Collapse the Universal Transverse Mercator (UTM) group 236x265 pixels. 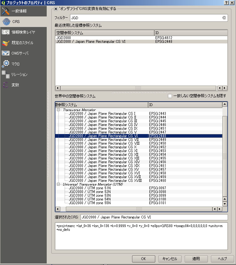click(58, 184)
